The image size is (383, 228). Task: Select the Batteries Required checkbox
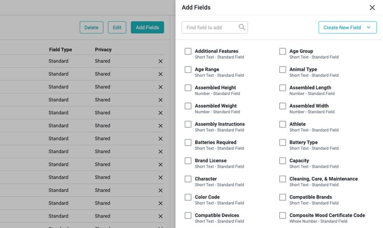click(x=188, y=143)
